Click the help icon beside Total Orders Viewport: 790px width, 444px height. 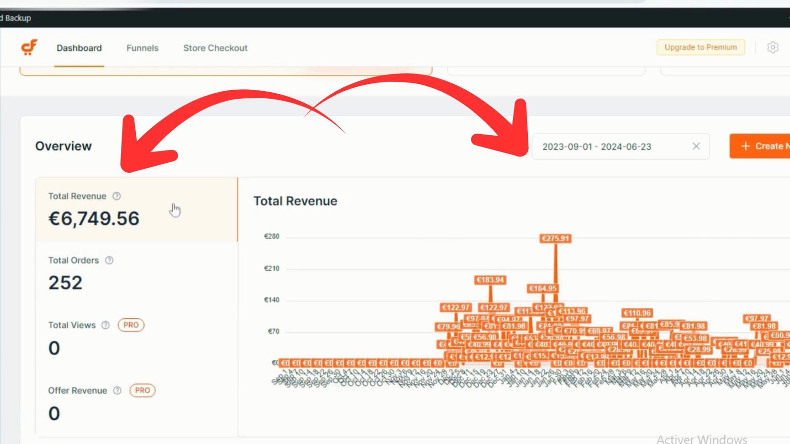point(110,260)
